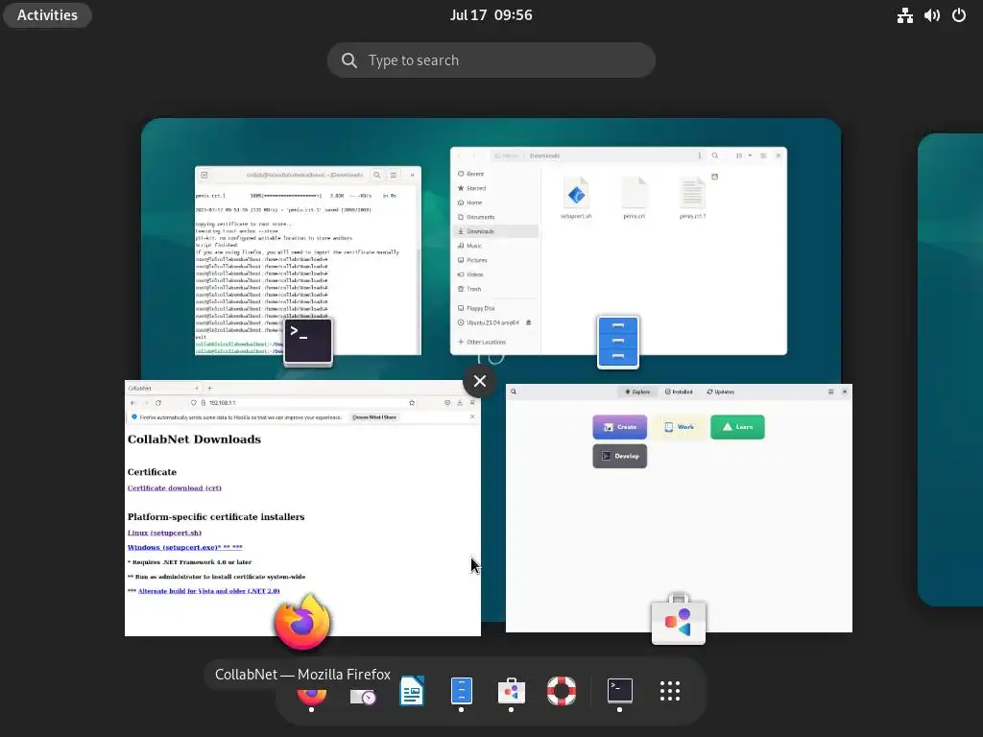Eject the Ubuntu 23.04 amd64 disc
Image resolution: width=983 pixels, height=737 pixels.
529,322
